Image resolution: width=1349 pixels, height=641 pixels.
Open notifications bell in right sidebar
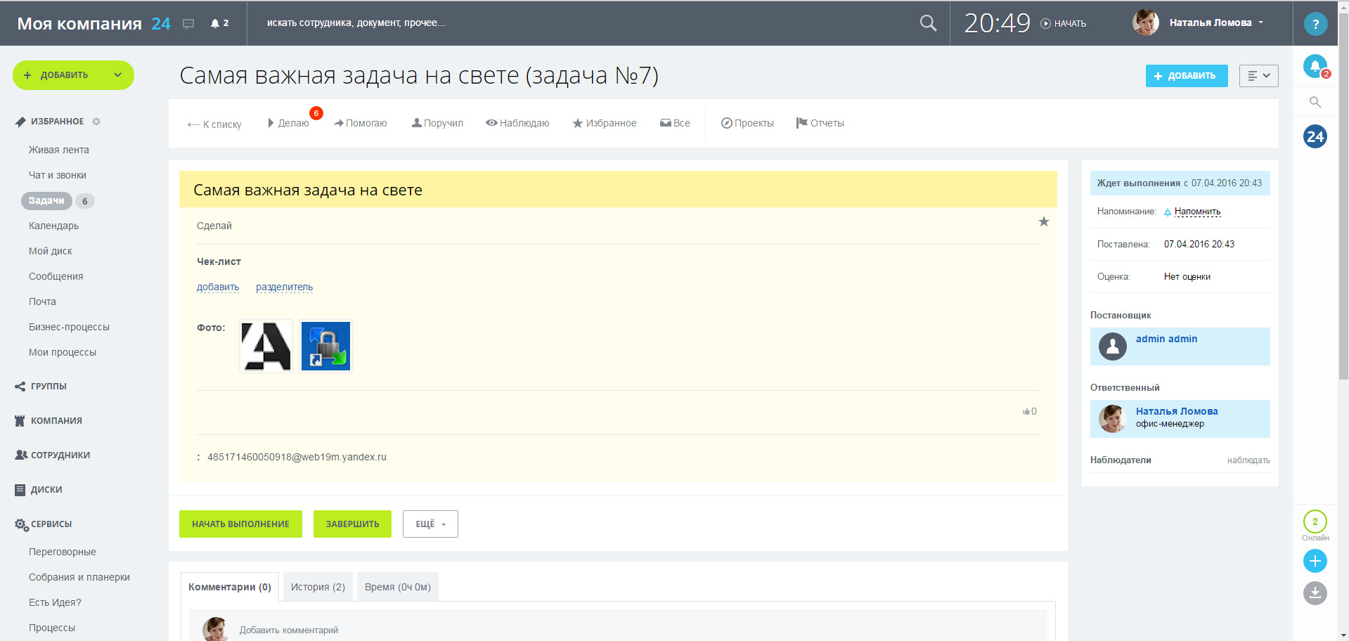tap(1315, 67)
